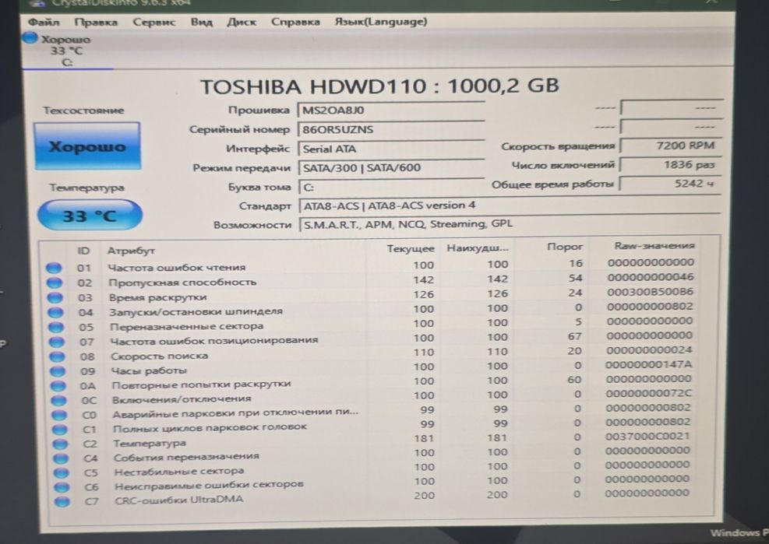The width and height of the screenshot is (769, 544).
Task: Click status icon for attribute 01 Частота ошибок чтения
Action: [54, 268]
